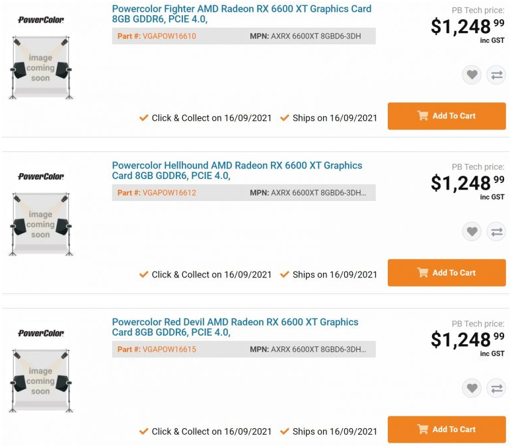Screen dimensions: 512x448
Task: Add Fighter RX 6600 XT to wishlist
Action: click(x=472, y=75)
